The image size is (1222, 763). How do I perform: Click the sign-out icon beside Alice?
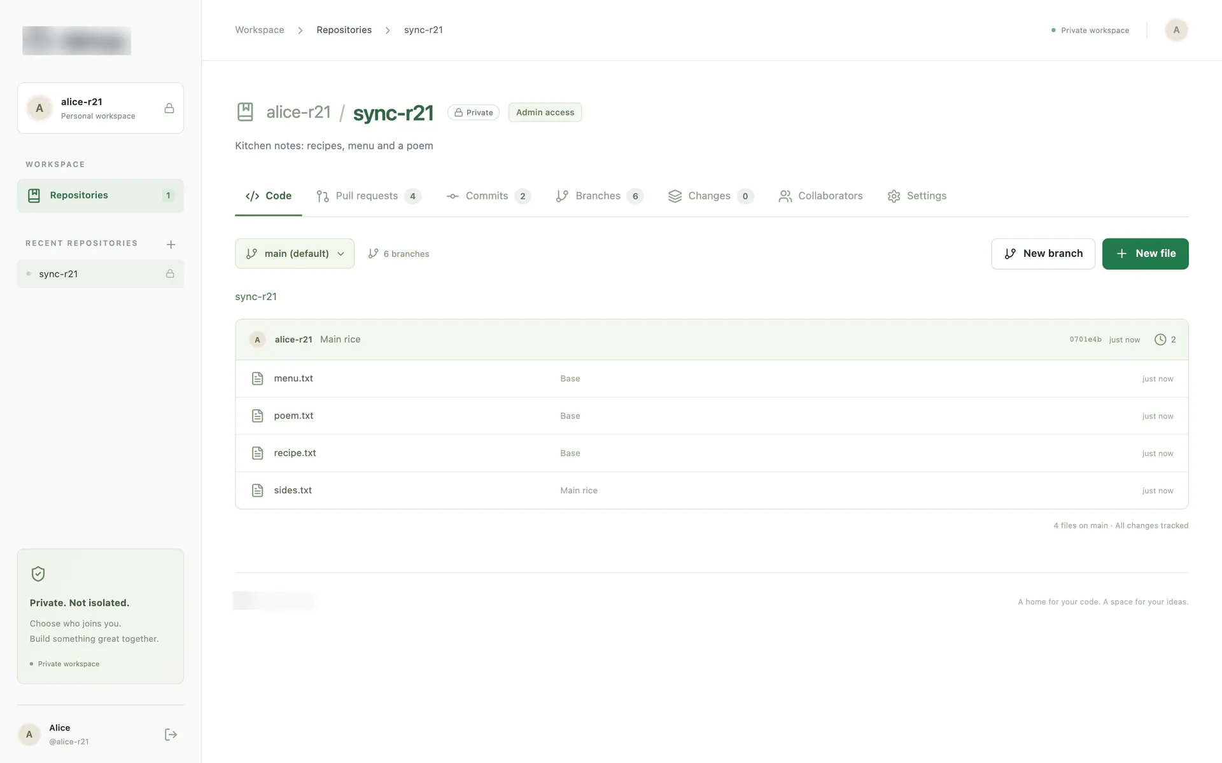(x=171, y=734)
